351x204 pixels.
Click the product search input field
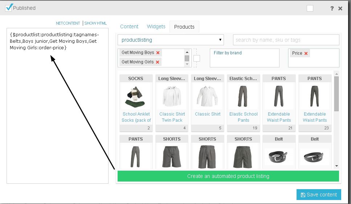coord(286,40)
